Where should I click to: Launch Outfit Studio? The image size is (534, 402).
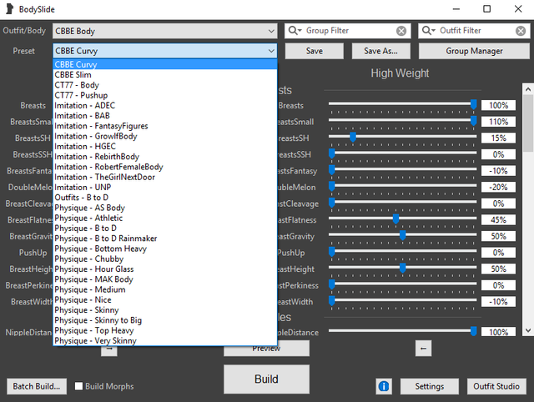click(496, 386)
